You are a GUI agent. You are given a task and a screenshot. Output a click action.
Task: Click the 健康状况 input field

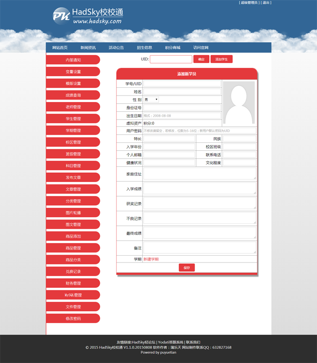click(x=169, y=162)
